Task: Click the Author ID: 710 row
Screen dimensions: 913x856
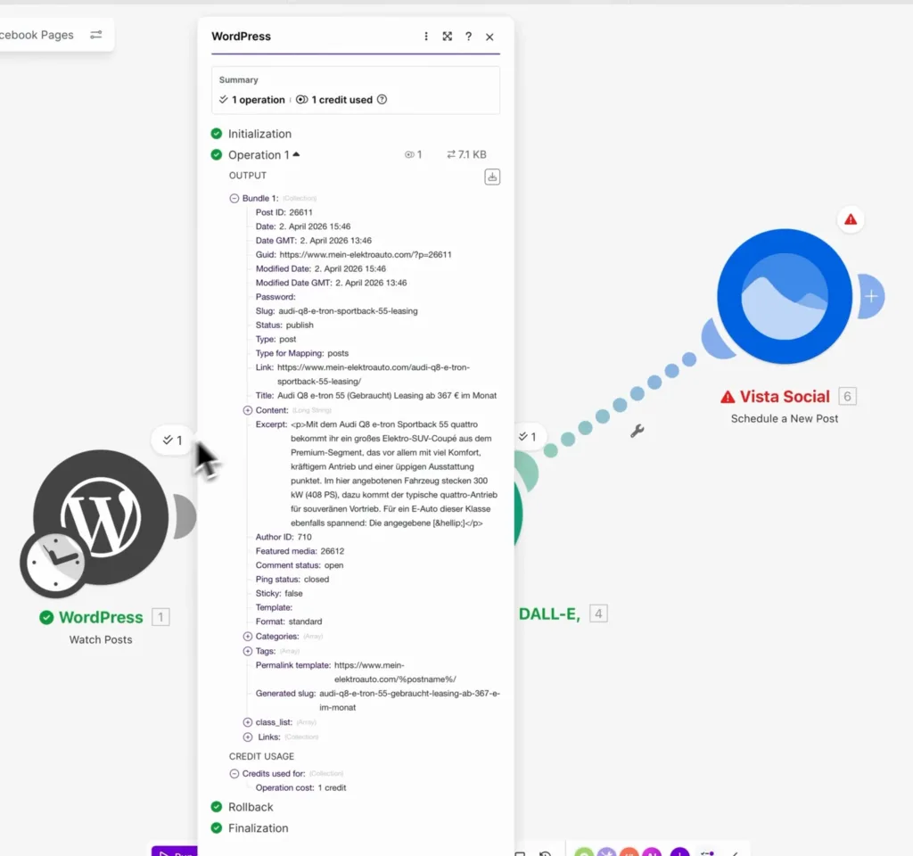Action: (x=284, y=537)
